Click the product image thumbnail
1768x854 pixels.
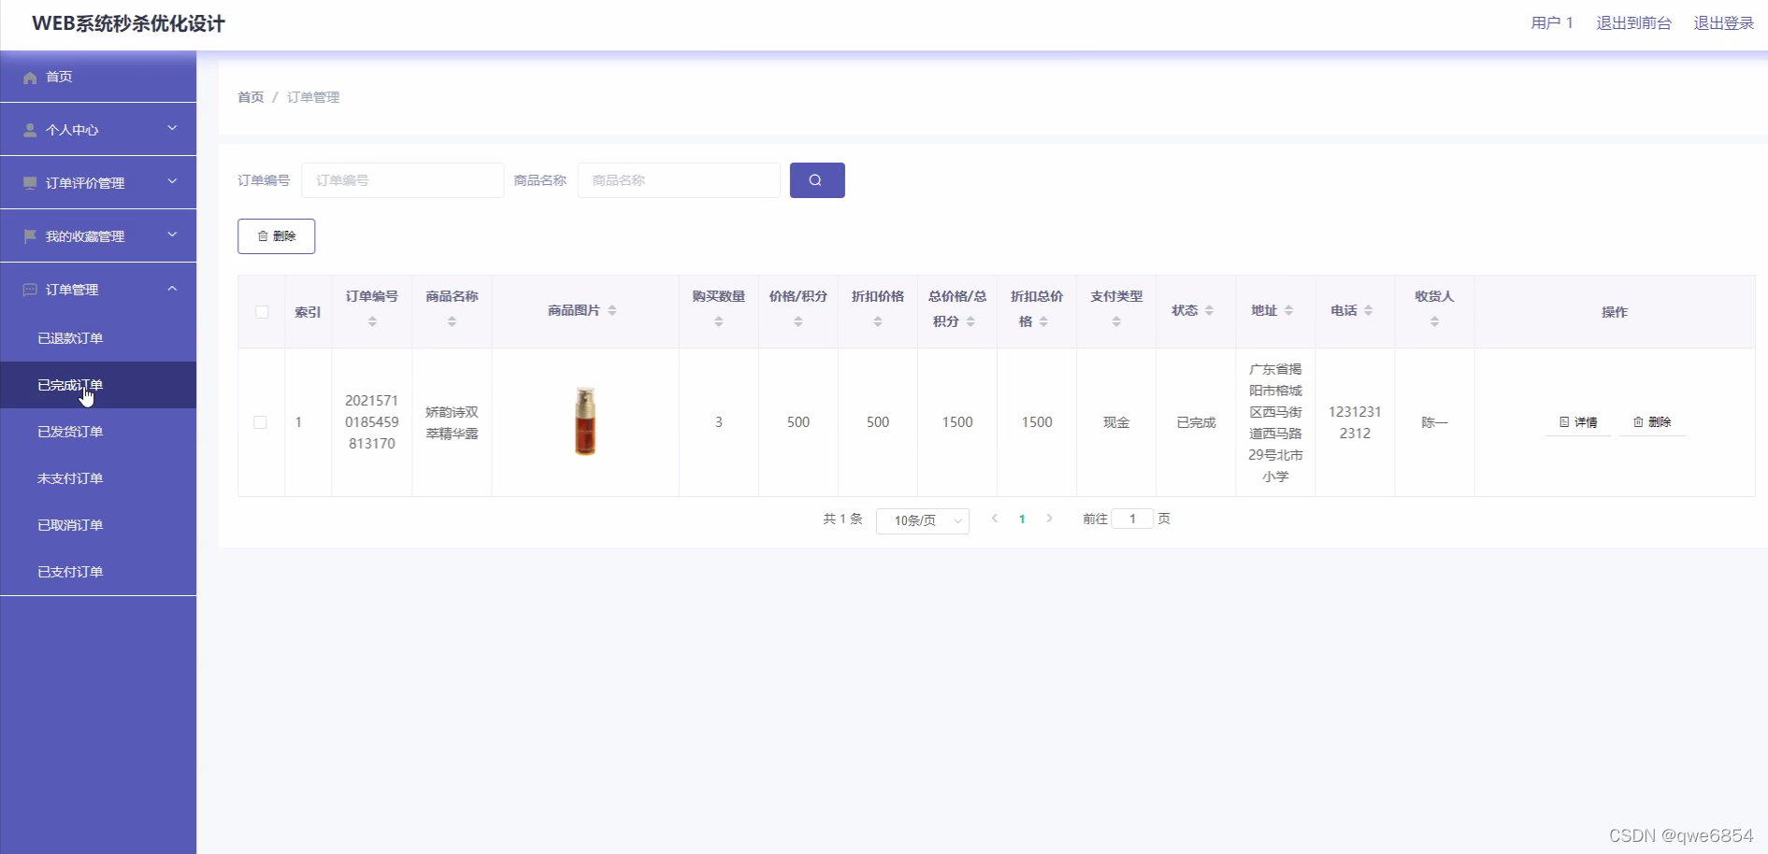point(584,421)
